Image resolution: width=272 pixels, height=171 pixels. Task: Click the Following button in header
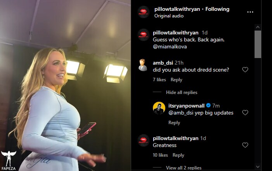click(217, 9)
